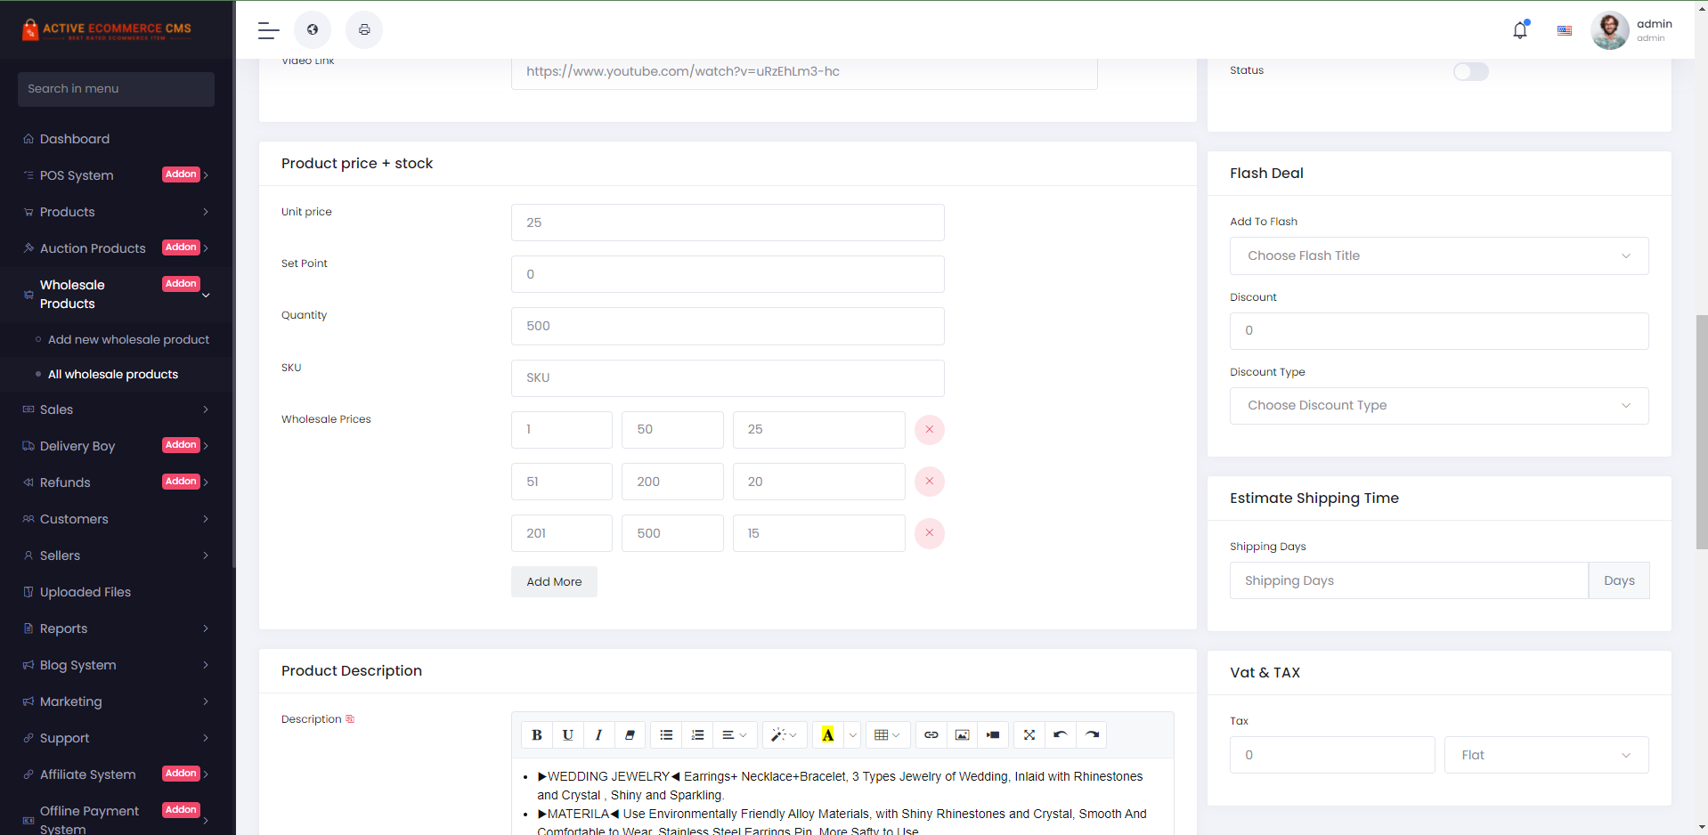The image size is (1708, 835).
Task: Open the Choose Flash Title dropdown
Action: click(1438, 256)
